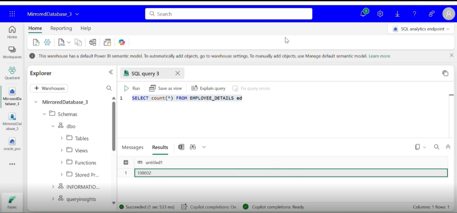Screen dimensions: 457x213
Task: Switch to the Home ribbon tab
Action: (35, 28)
